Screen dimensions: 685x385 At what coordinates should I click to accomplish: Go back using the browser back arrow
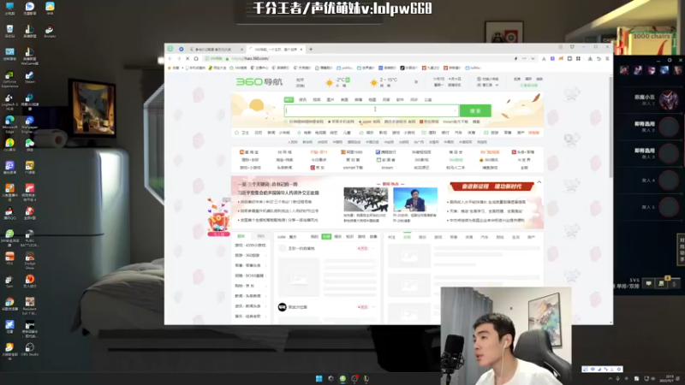pos(170,58)
